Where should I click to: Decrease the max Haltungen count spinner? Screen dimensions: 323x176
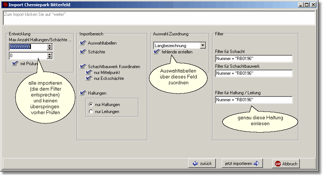[49, 49]
